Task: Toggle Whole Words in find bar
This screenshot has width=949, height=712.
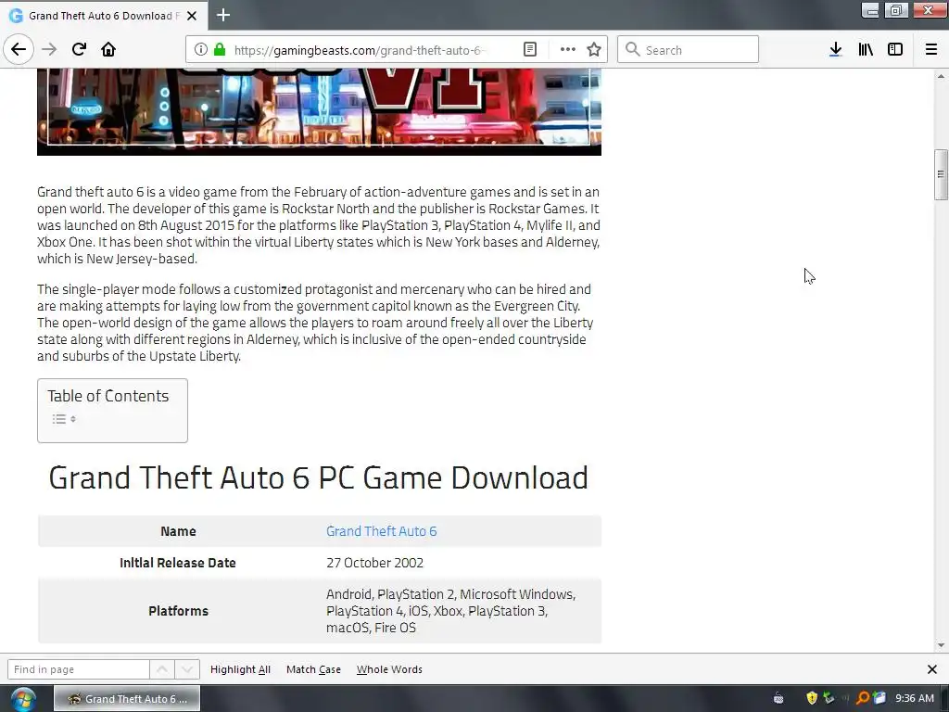Action: 389,669
